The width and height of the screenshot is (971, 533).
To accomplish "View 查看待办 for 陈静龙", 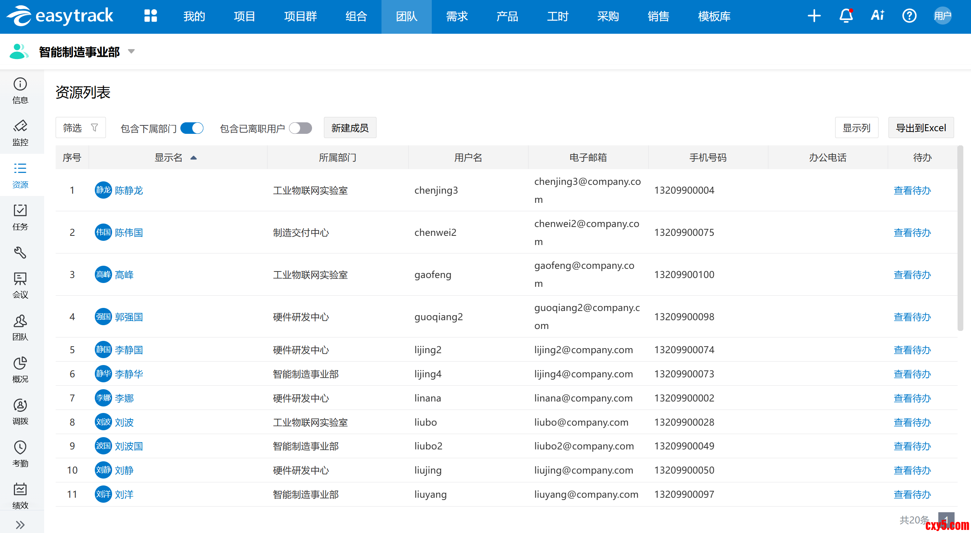I will coord(912,191).
